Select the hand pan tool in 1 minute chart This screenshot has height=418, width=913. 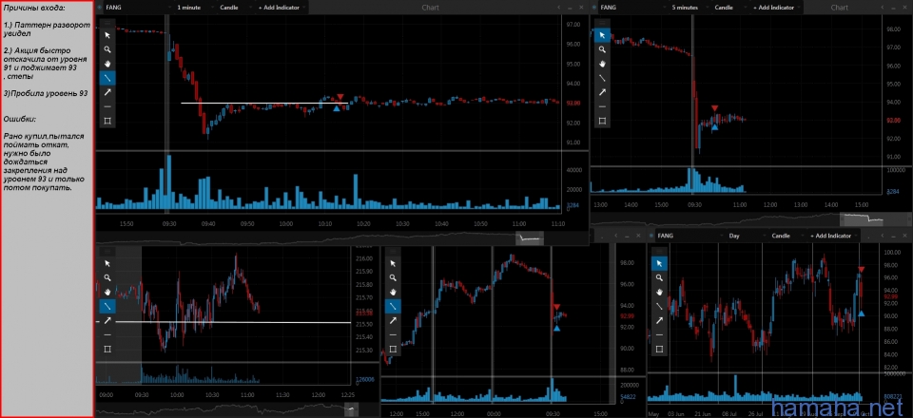click(107, 64)
